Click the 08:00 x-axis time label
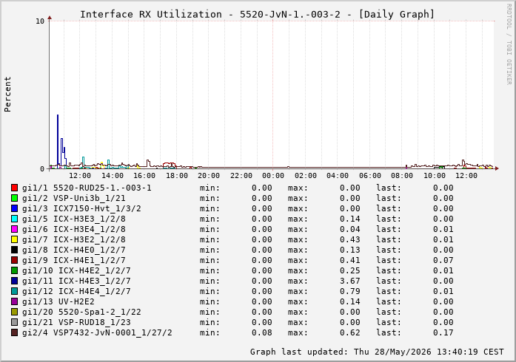516x362 pixels. 402,176
